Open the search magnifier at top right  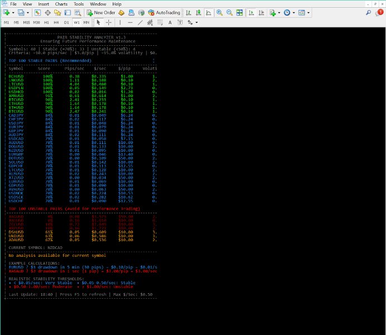click(368, 12)
